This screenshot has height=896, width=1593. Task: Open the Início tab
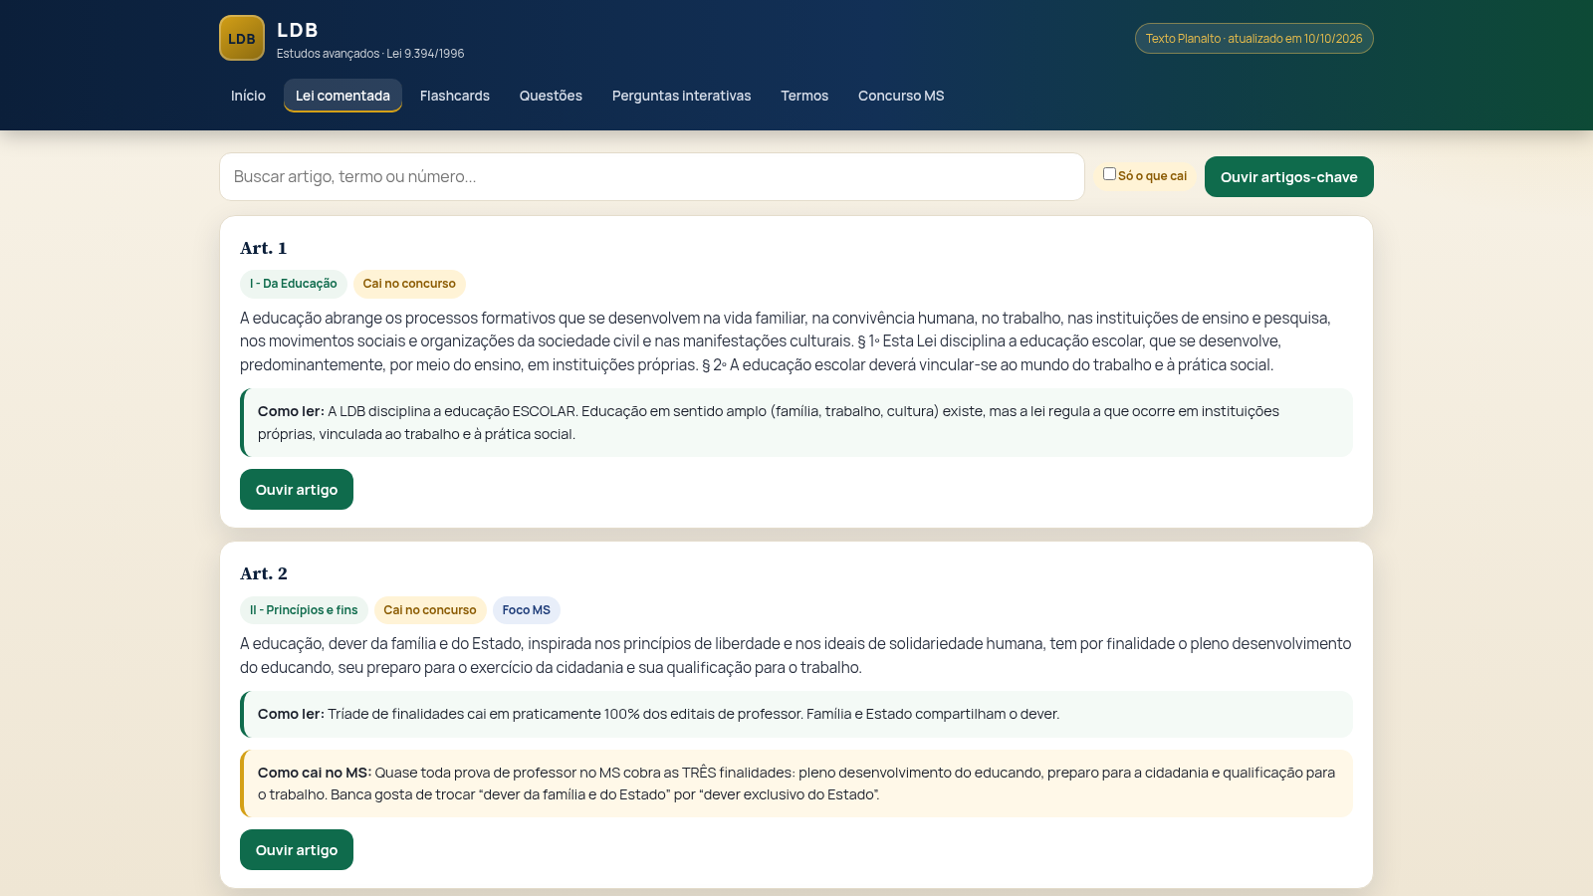coord(248,96)
